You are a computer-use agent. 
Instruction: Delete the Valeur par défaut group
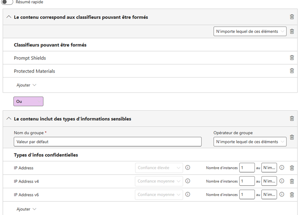292,137
